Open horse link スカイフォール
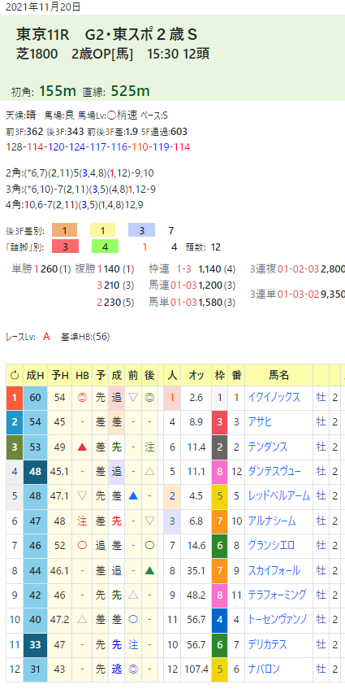 [274, 570]
